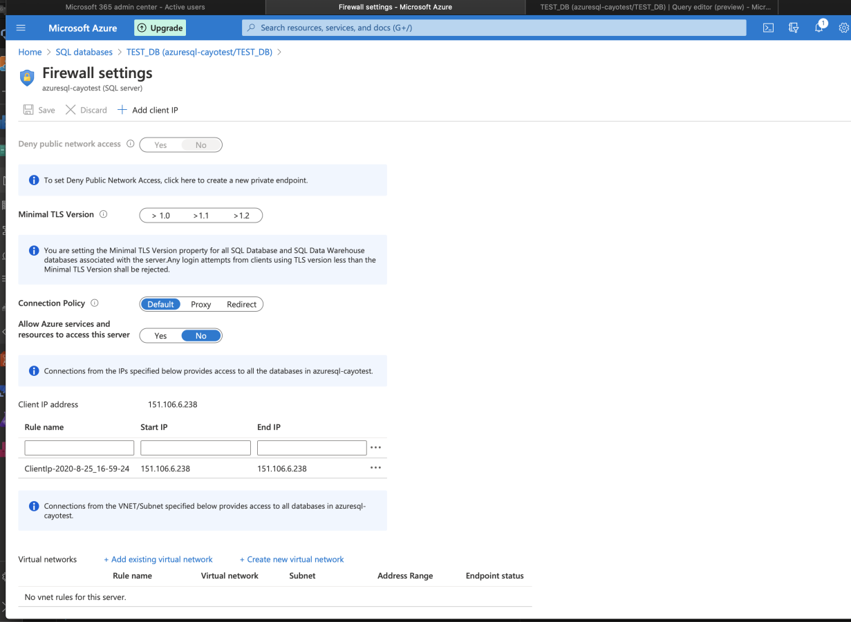This screenshot has height=622, width=851.
Task: Click the private endpoint info banner
Action: pyautogui.click(x=203, y=180)
